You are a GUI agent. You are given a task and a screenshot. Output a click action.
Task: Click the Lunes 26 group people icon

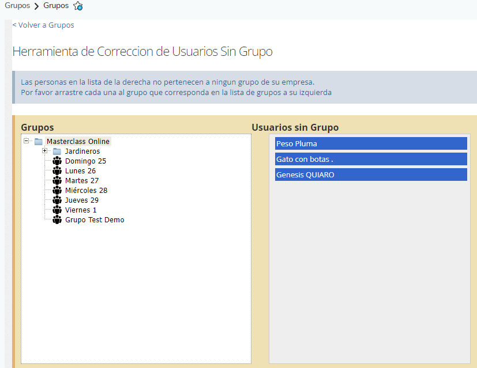(x=57, y=171)
